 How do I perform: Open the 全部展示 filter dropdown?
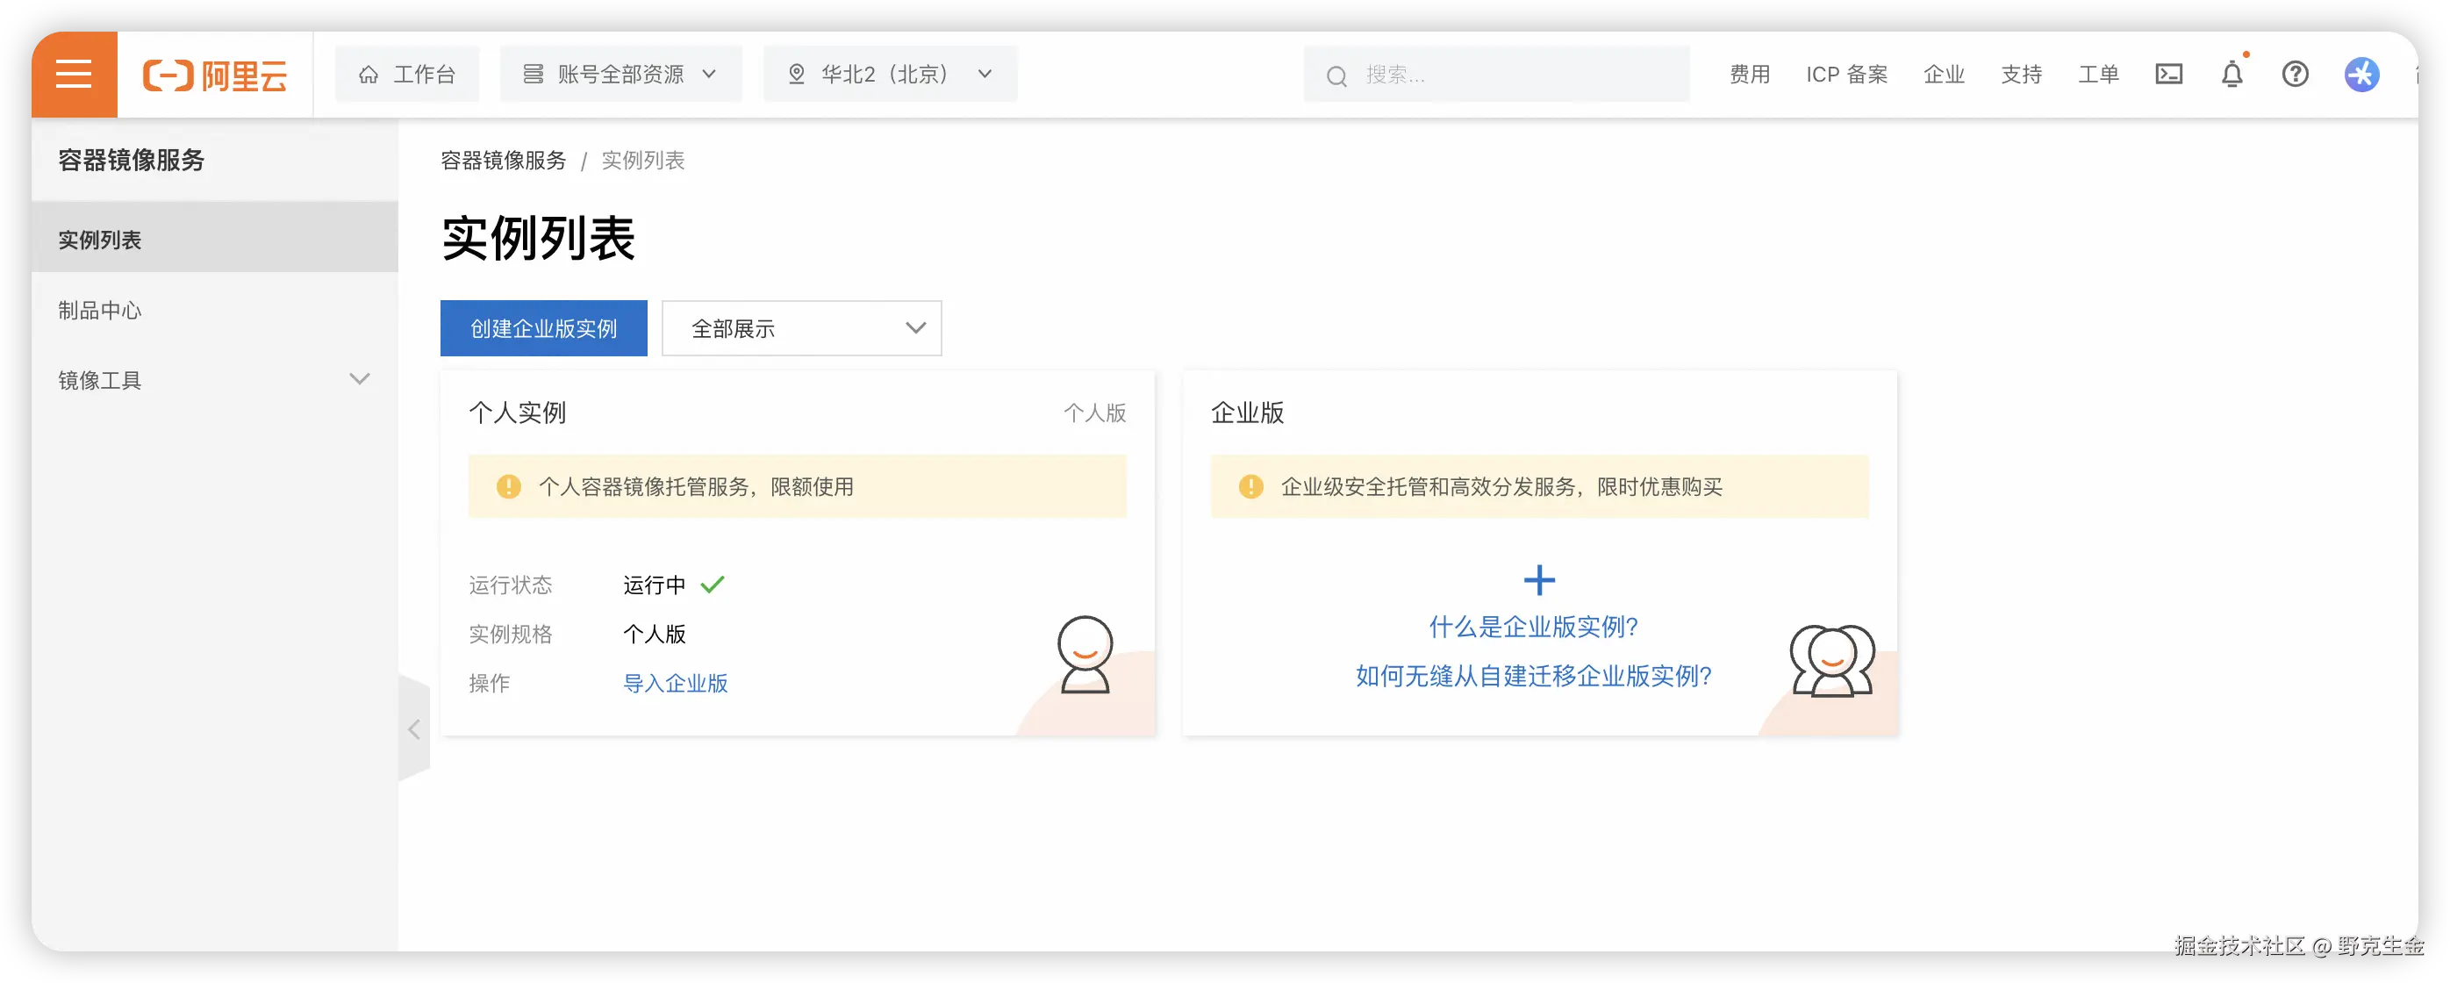click(x=801, y=328)
